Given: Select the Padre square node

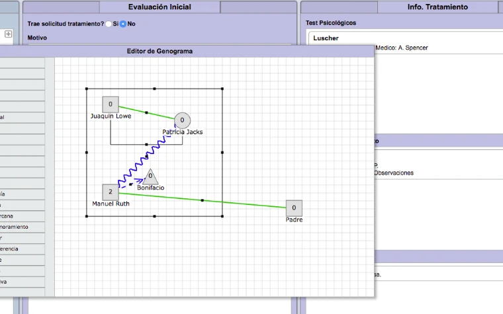Looking at the screenshot, I should click(294, 208).
